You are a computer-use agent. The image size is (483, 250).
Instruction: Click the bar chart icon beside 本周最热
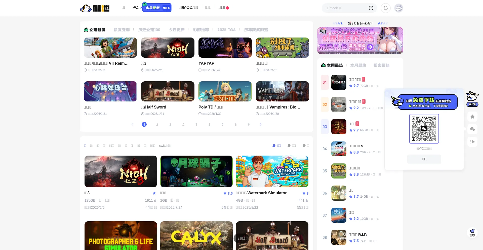point(323,65)
